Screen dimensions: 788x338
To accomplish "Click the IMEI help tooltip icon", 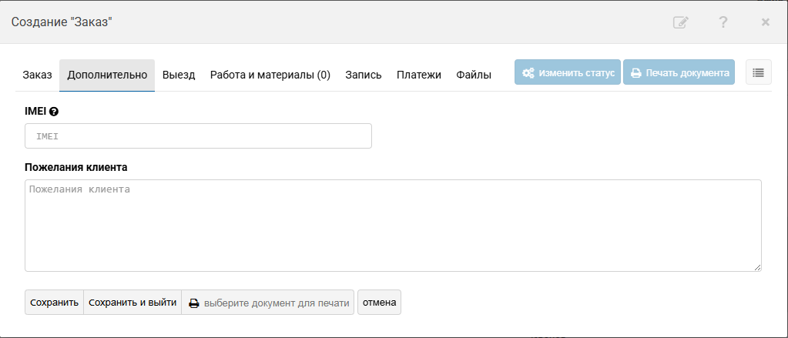I will (54, 112).
